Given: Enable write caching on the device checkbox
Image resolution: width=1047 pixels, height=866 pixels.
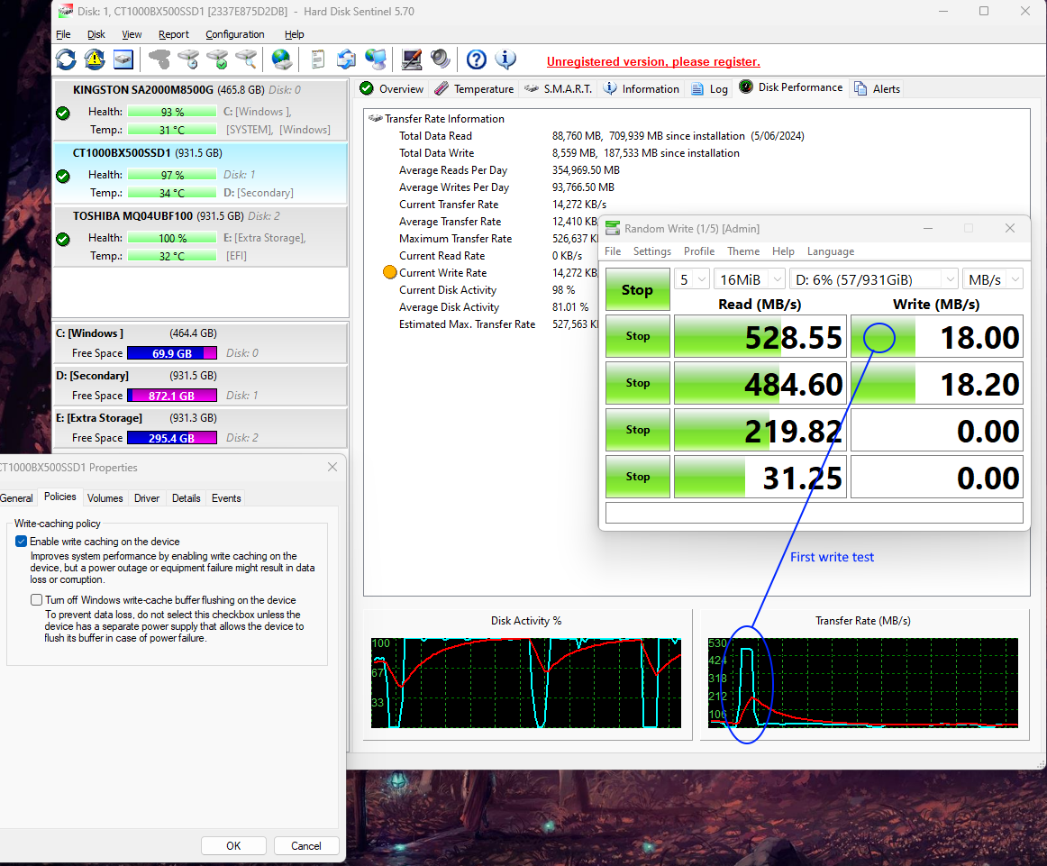Looking at the screenshot, I should (x=22, y=542).
